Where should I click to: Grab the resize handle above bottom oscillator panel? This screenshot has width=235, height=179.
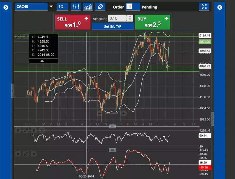[113, 150]
